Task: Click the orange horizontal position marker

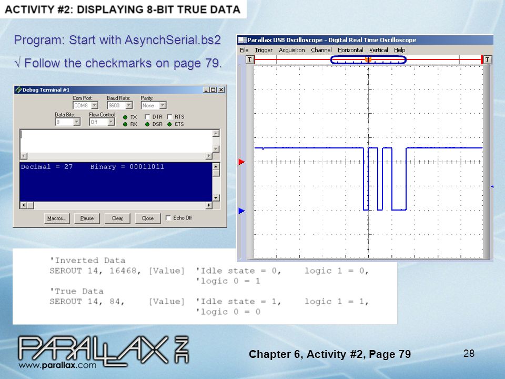Action: pos(368,59)
